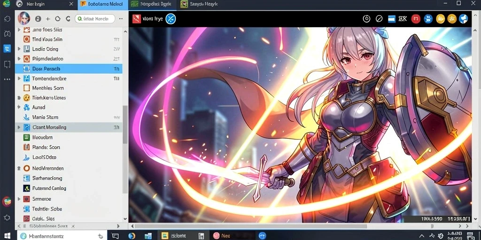The height and width of the screenshot is (240, 481).
Task: Click the search field in the left panel
Action: pos(95,19)
